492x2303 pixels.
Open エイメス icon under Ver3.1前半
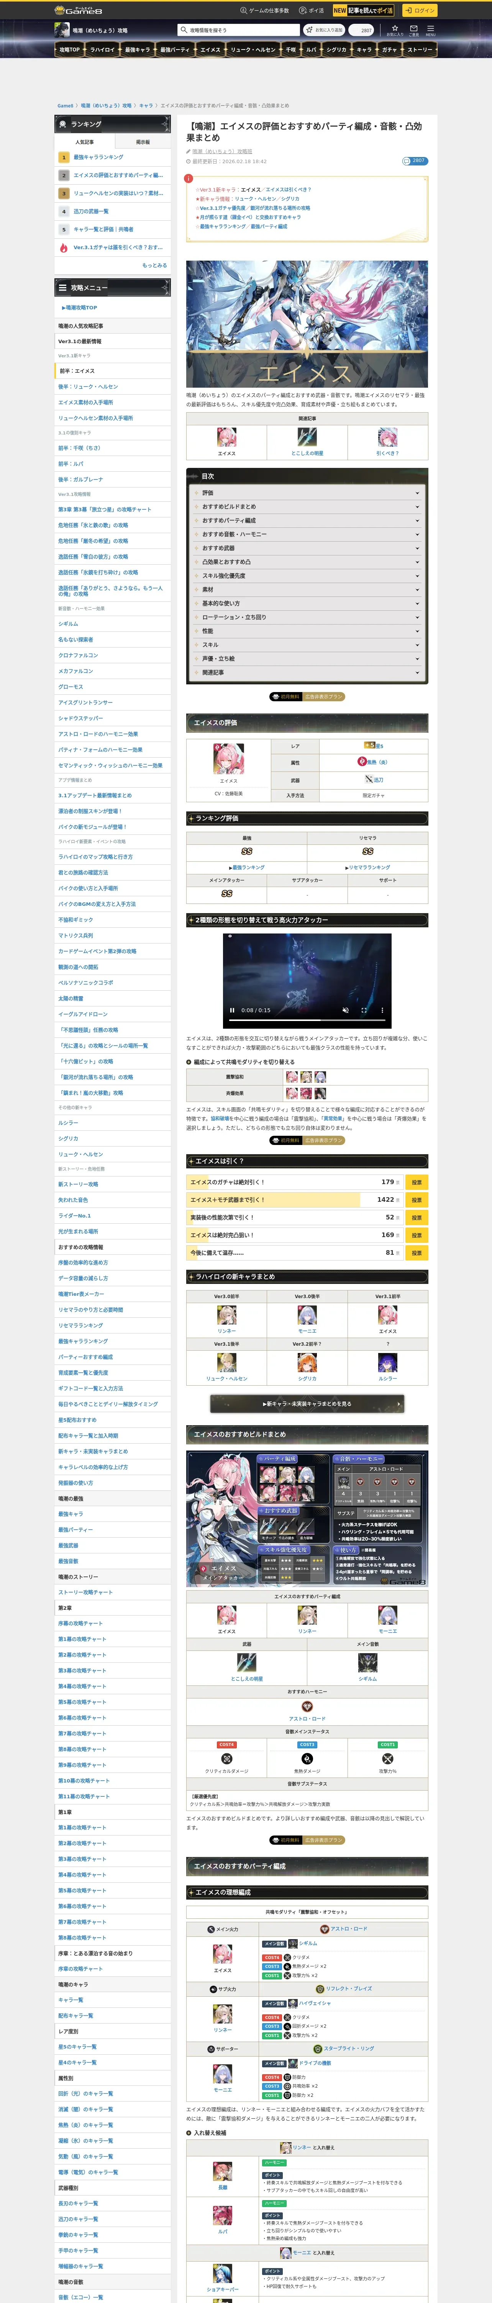387,1314
